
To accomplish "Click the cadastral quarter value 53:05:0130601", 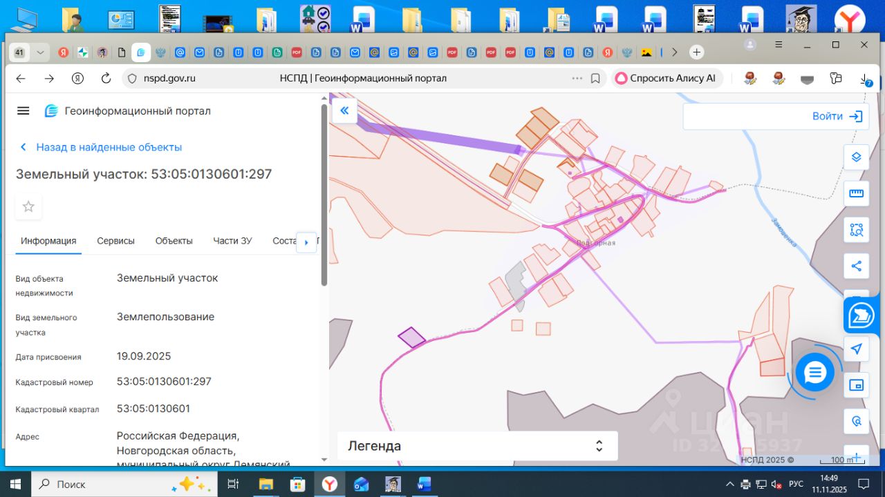I will coord(153,409).
